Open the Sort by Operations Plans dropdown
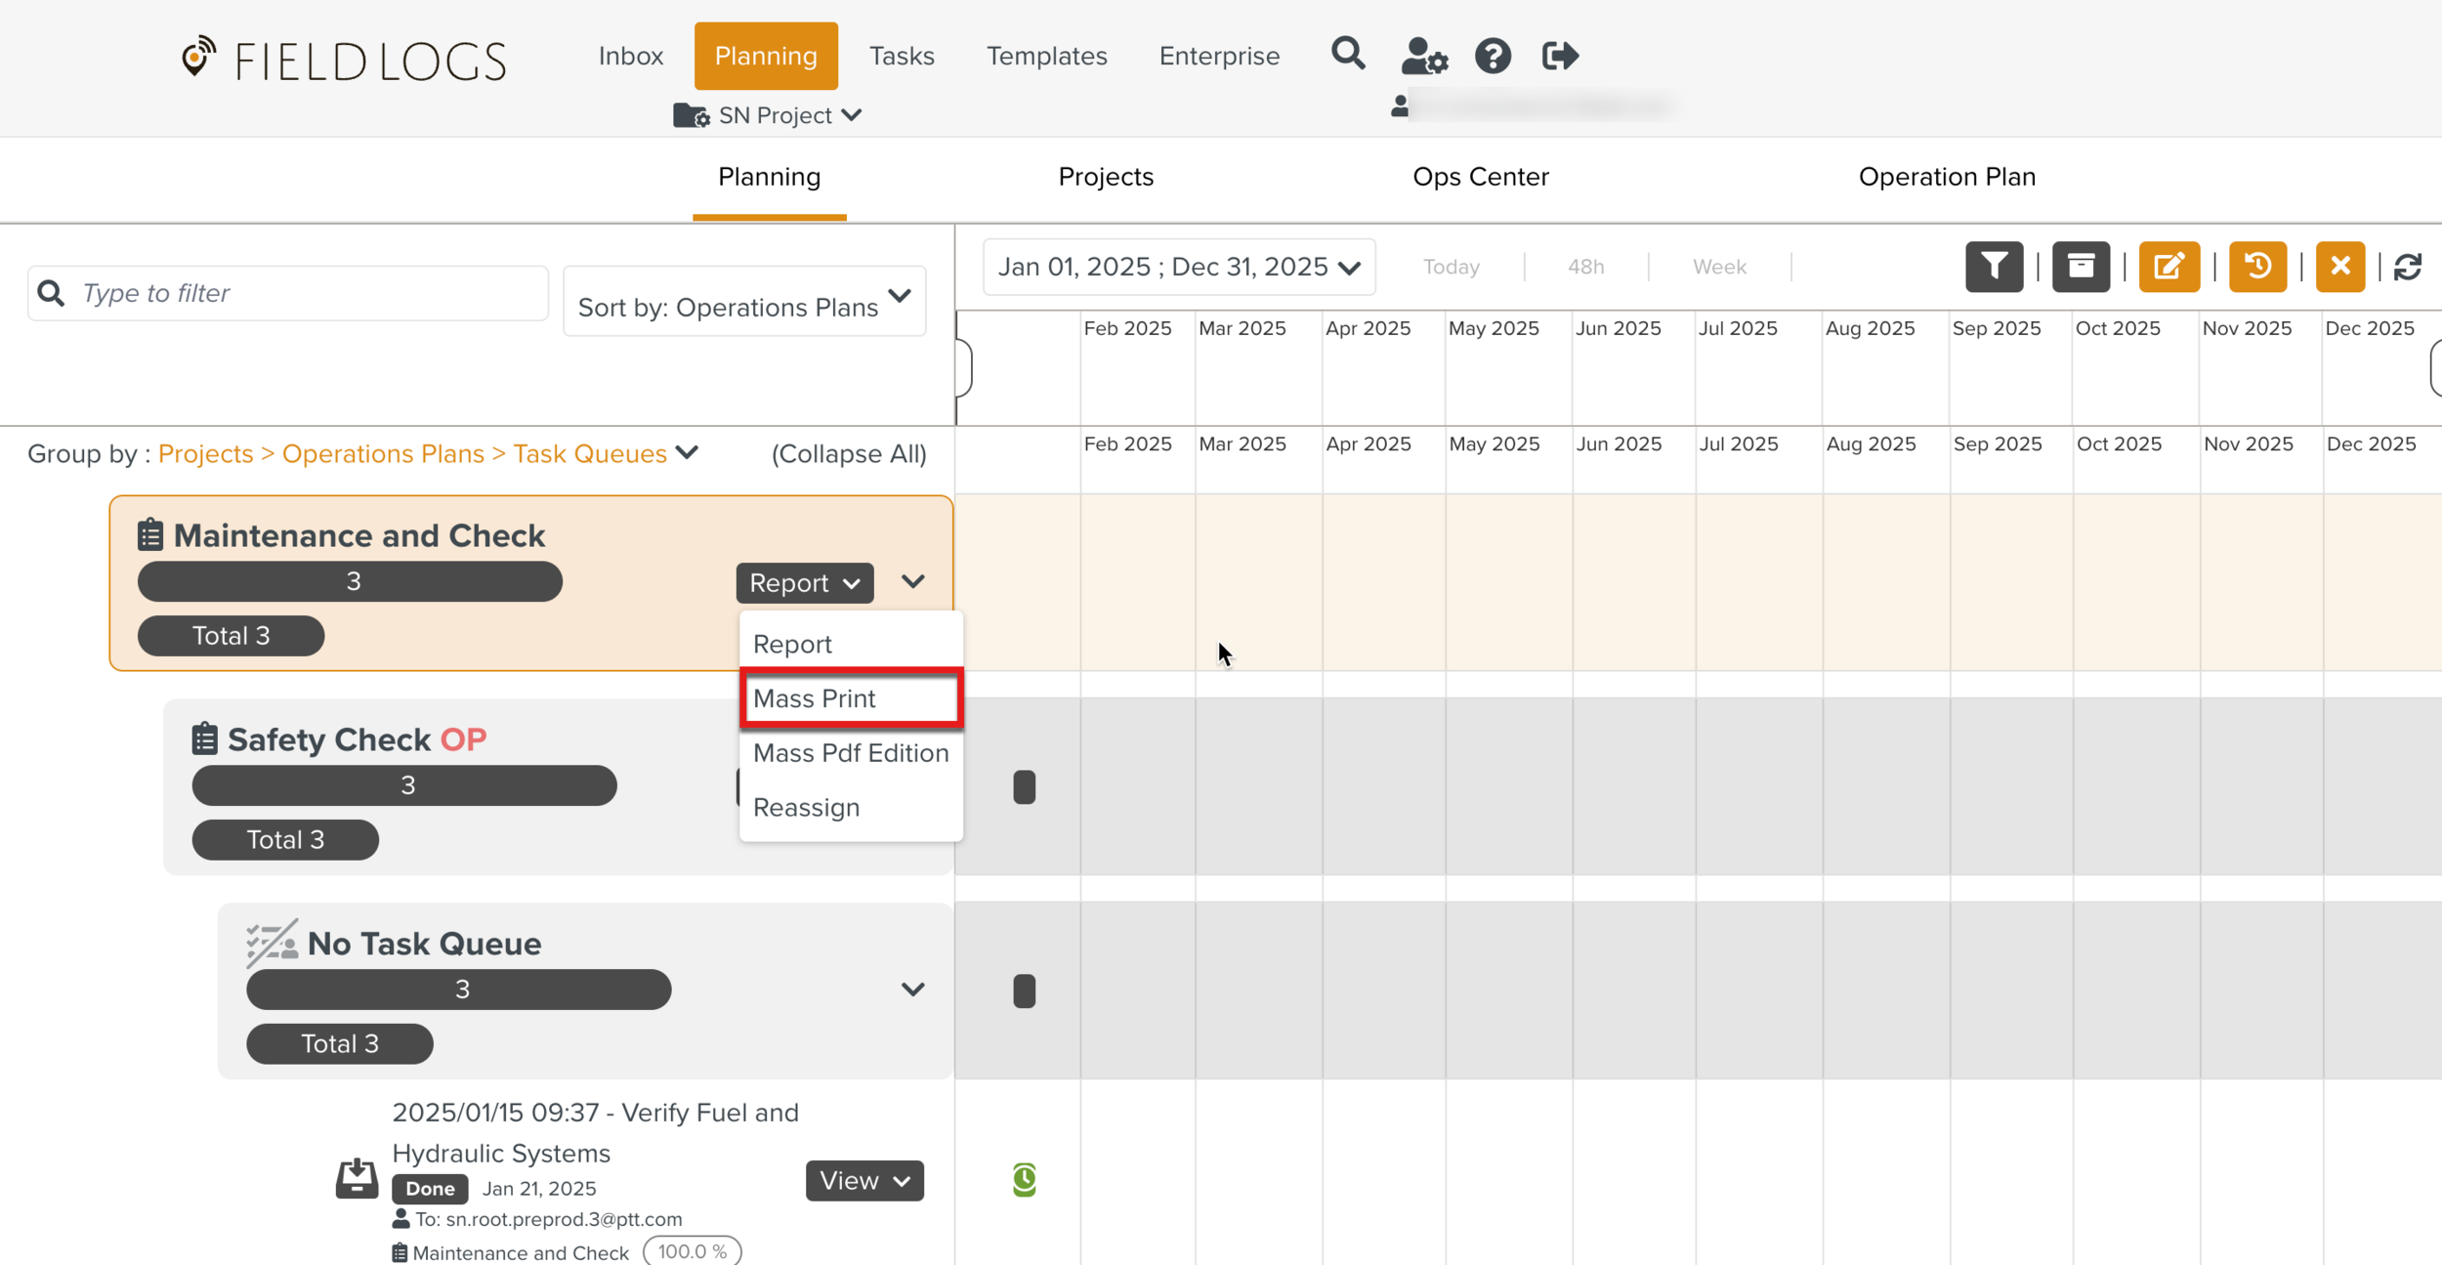The width and height of the screenshot is (2442, 1265). click(744, 302)
